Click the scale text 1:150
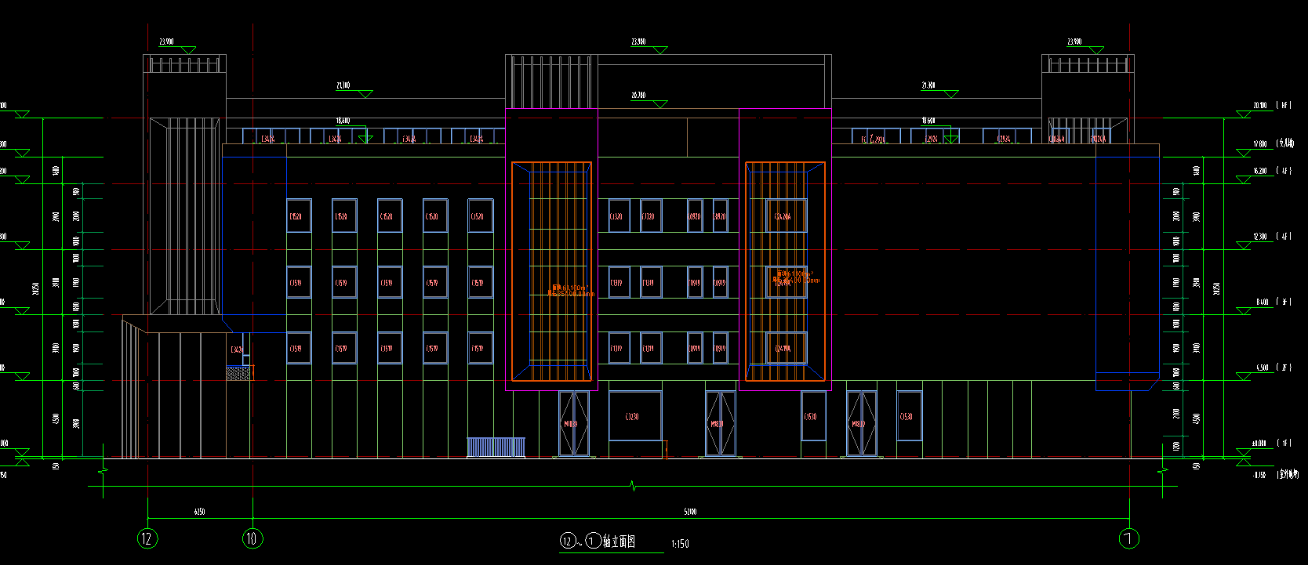This screenshot has height=565, width=1308. [680, 544]
